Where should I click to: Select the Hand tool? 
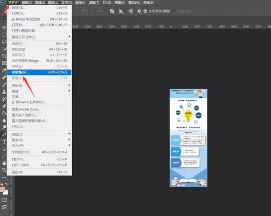[4, 163]
